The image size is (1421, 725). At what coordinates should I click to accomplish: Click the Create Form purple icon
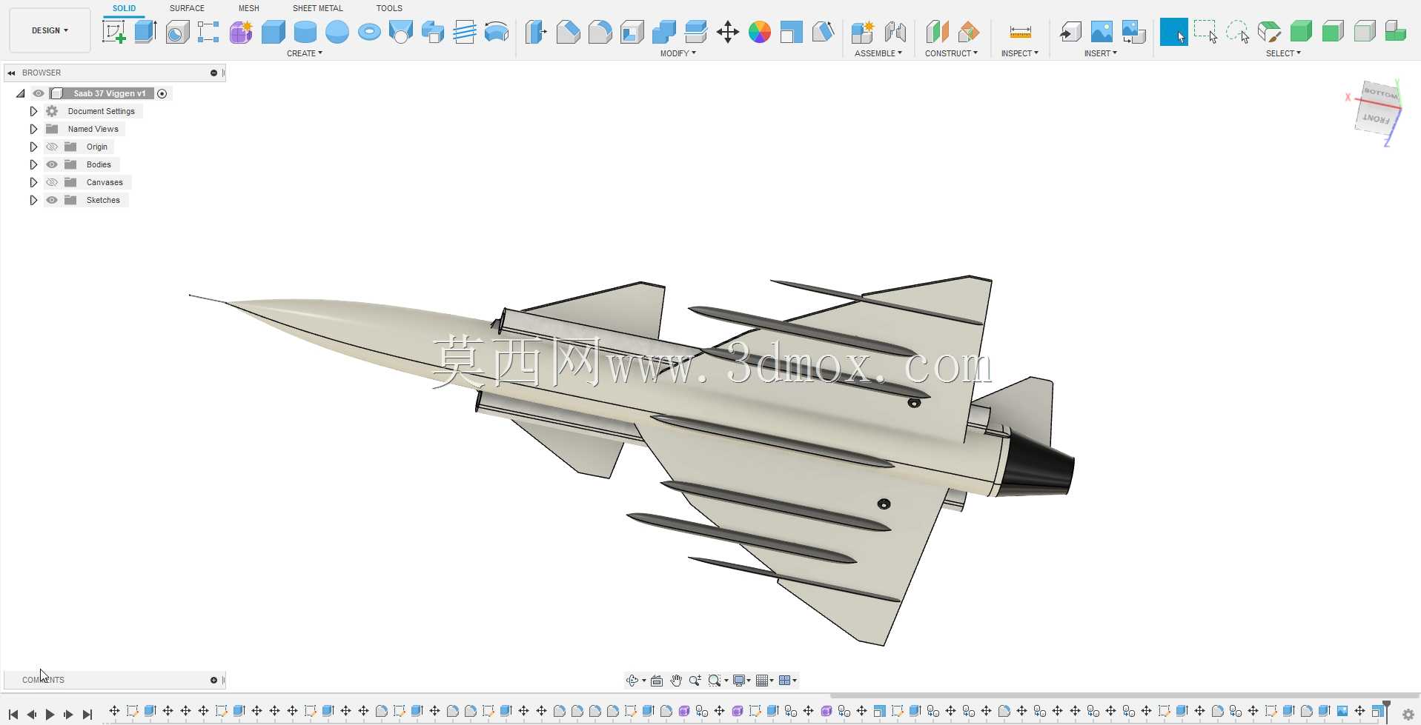[241, 32]
